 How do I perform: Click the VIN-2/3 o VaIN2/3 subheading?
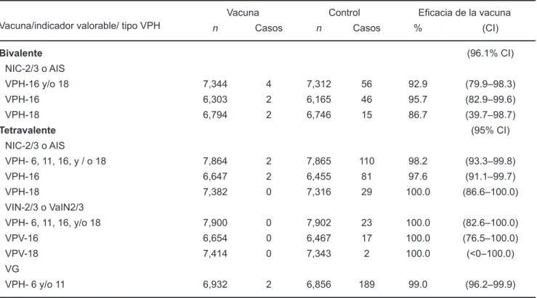pyautogui.click(x=44, y=207)
